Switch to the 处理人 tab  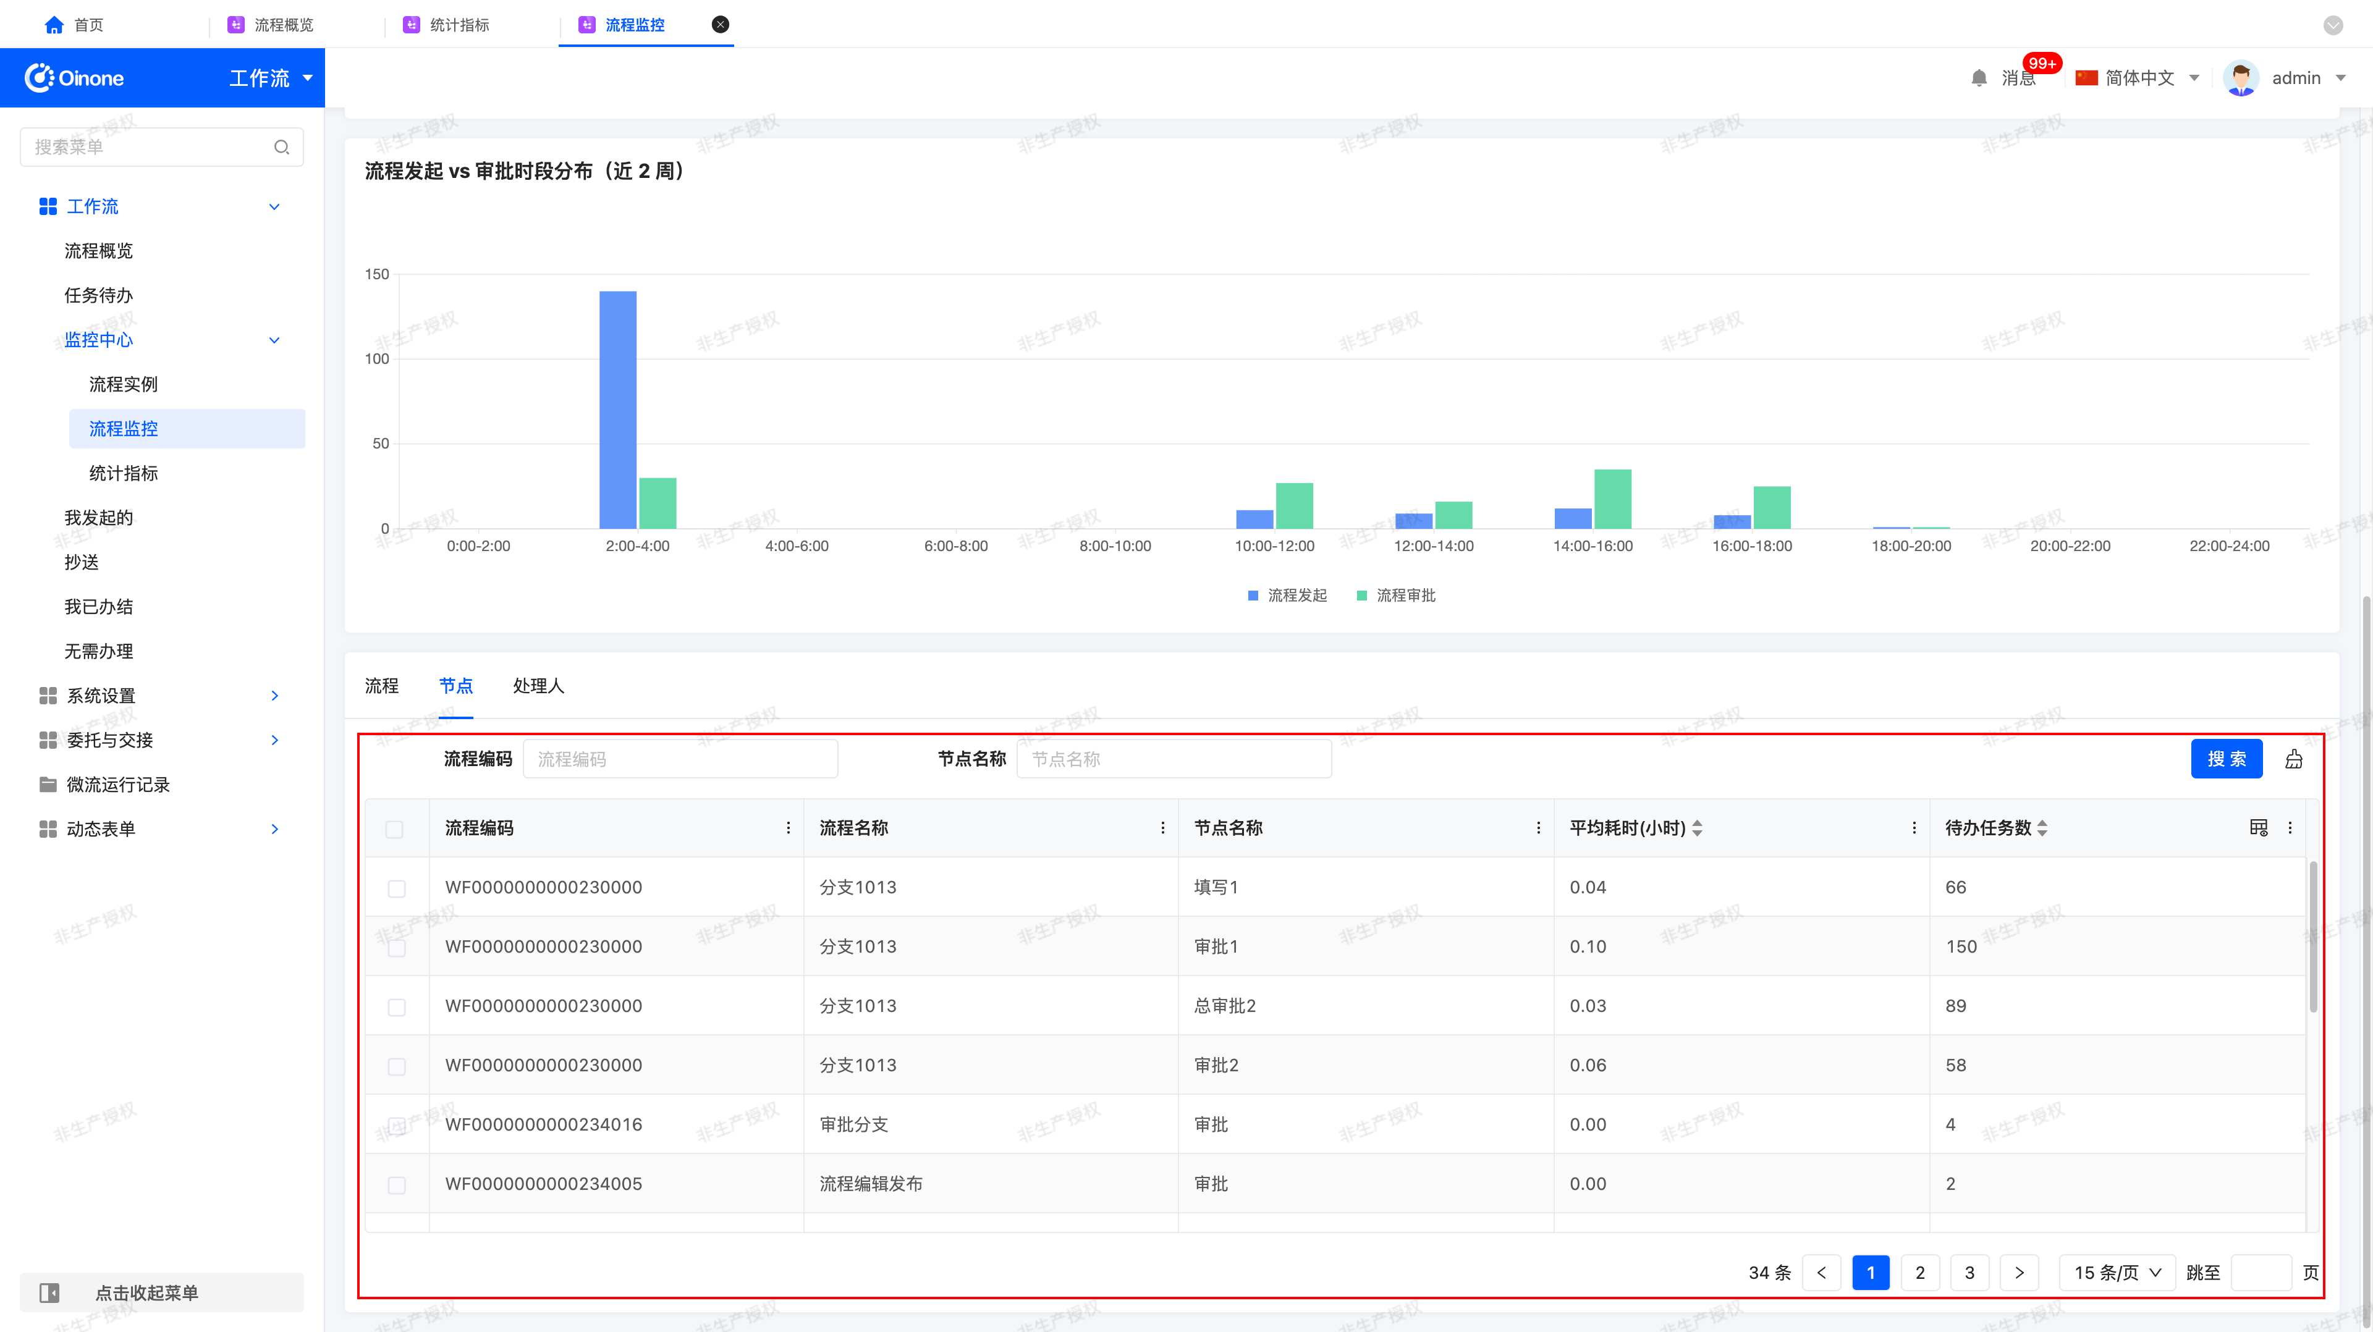tap(538, 685)
